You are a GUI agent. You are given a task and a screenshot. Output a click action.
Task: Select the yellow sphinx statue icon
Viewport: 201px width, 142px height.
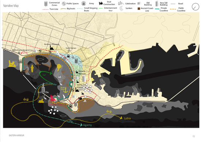(x=41, y=101)
